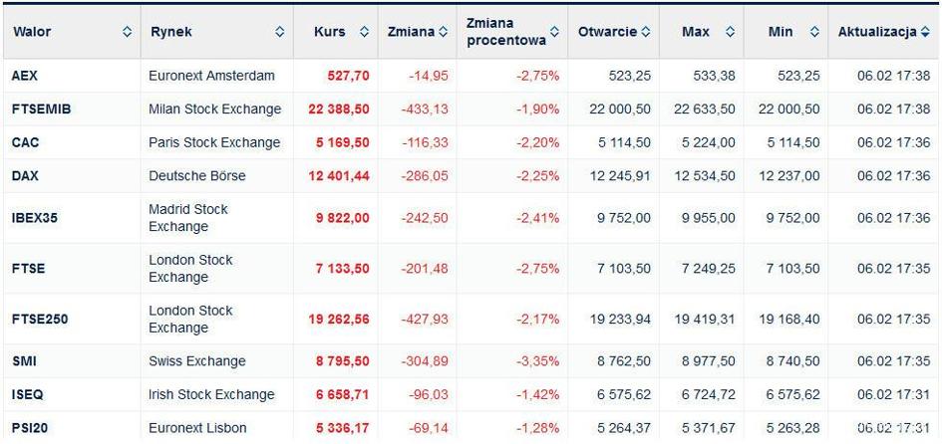Sort by Max column arrow icon
The image size is (942, 444).
pos(730,33)
